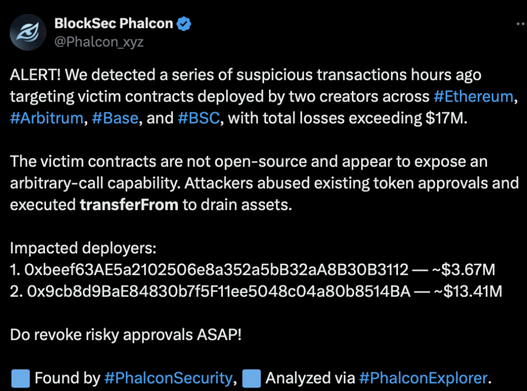527x391 pixels.
Task: Visit the #PhalconSecurity hashtag
Action: click(168, 378)
